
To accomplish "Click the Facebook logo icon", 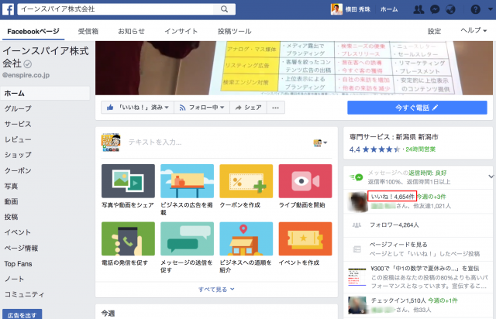I will point(8,9).
